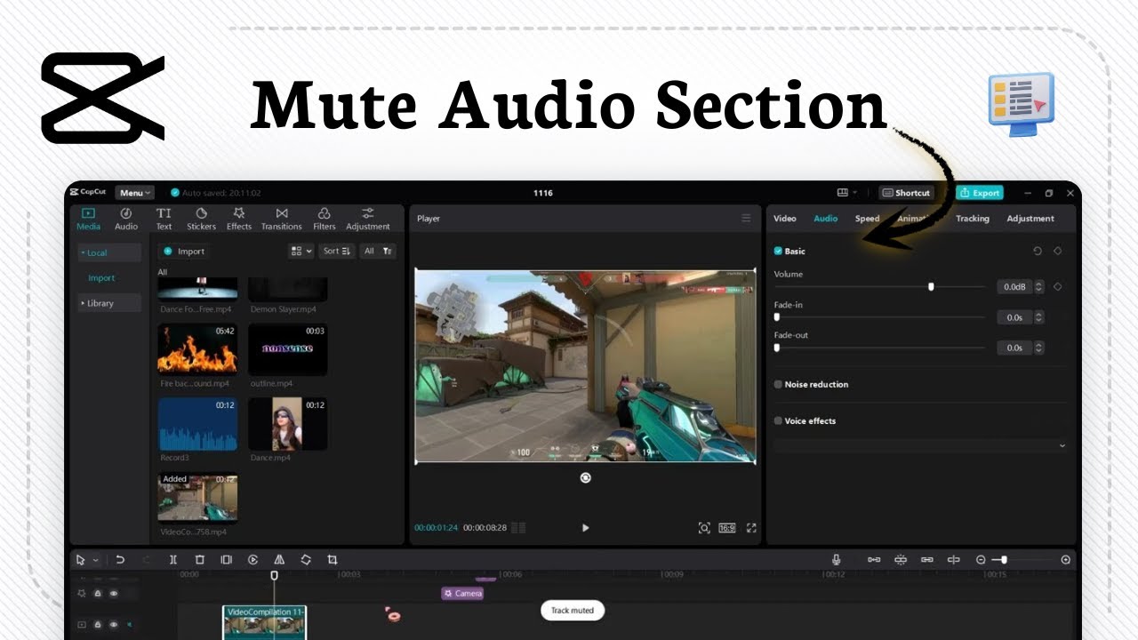Click the Export button
The height and width of the screenshot is (640, 1138).
pos(980,193)
